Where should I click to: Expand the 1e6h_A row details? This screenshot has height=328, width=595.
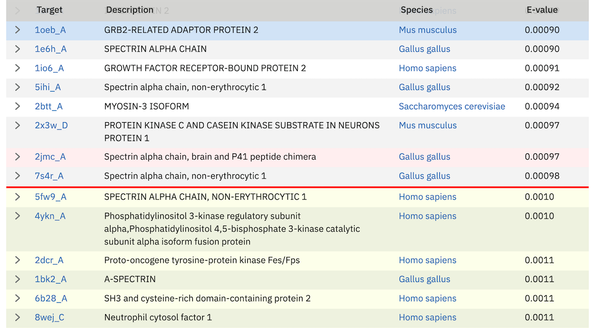coord(17,49)
